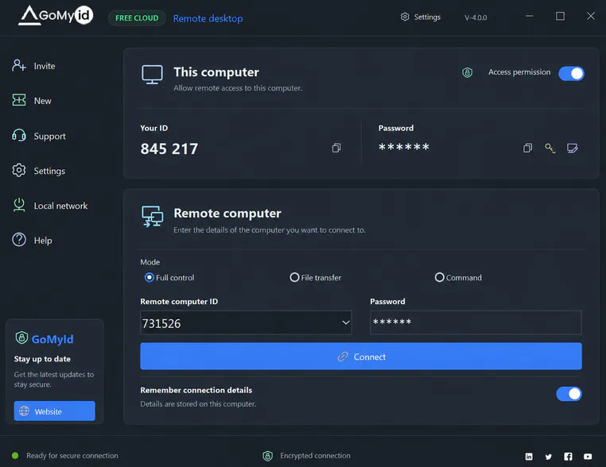Image resolution: width=606 pixels, height=467 pixels.
Task: Click the GoMyId heading in the update card
Action: pyautogui.click(x=52, y=339)
